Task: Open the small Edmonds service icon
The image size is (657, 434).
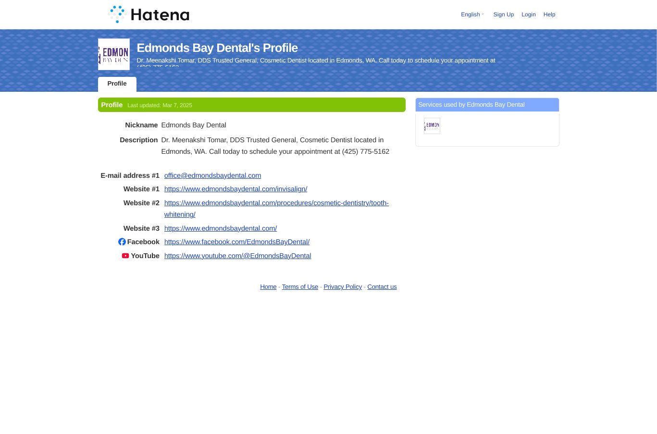Action: coord(432,126)
